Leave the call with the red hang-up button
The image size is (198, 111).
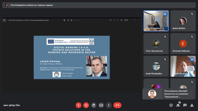tap(117, 105)
